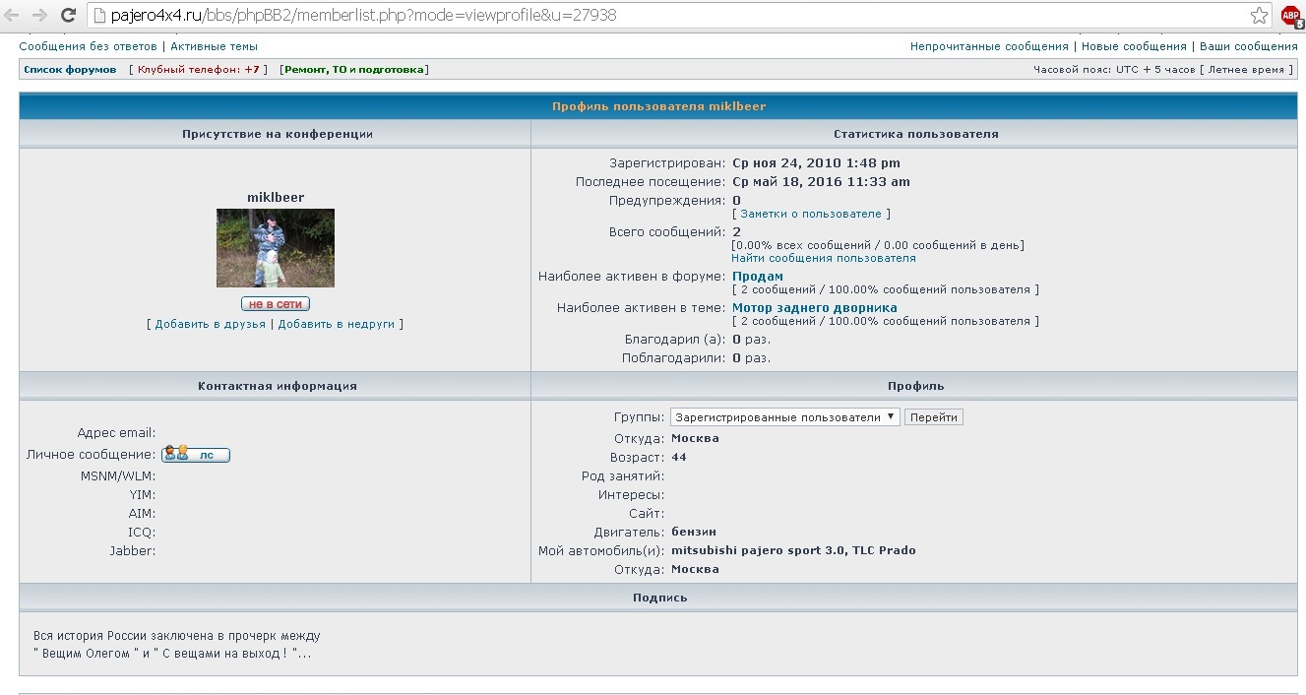This screenshot has height=695, width=1306.
Task: Reload the page
Action: (x=69, y=16)
